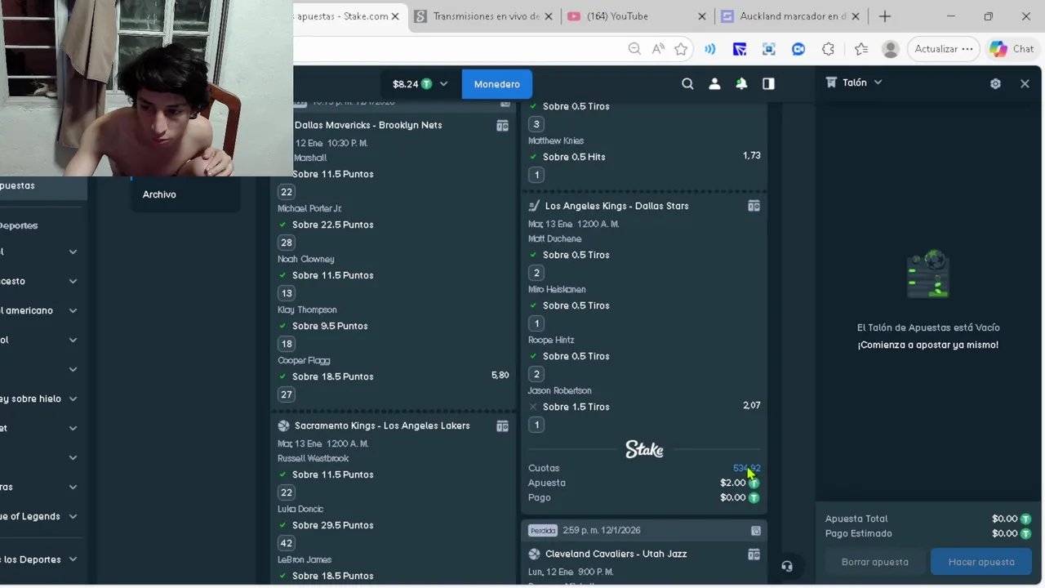The width and height of the screenshot is (1045, 588).
Task: Click the Monedero button
Action: point(496,84)
